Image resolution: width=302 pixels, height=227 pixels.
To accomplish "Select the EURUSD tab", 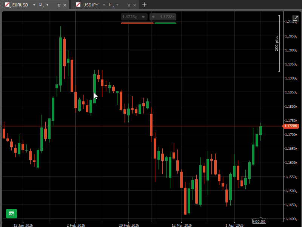I will click(x=20, y=5).
